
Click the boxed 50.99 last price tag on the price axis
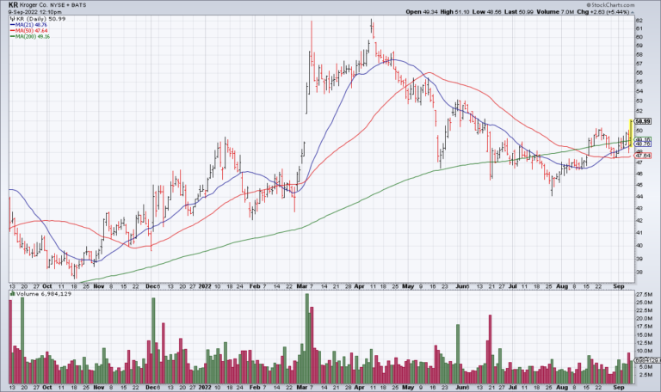(642, 122)
